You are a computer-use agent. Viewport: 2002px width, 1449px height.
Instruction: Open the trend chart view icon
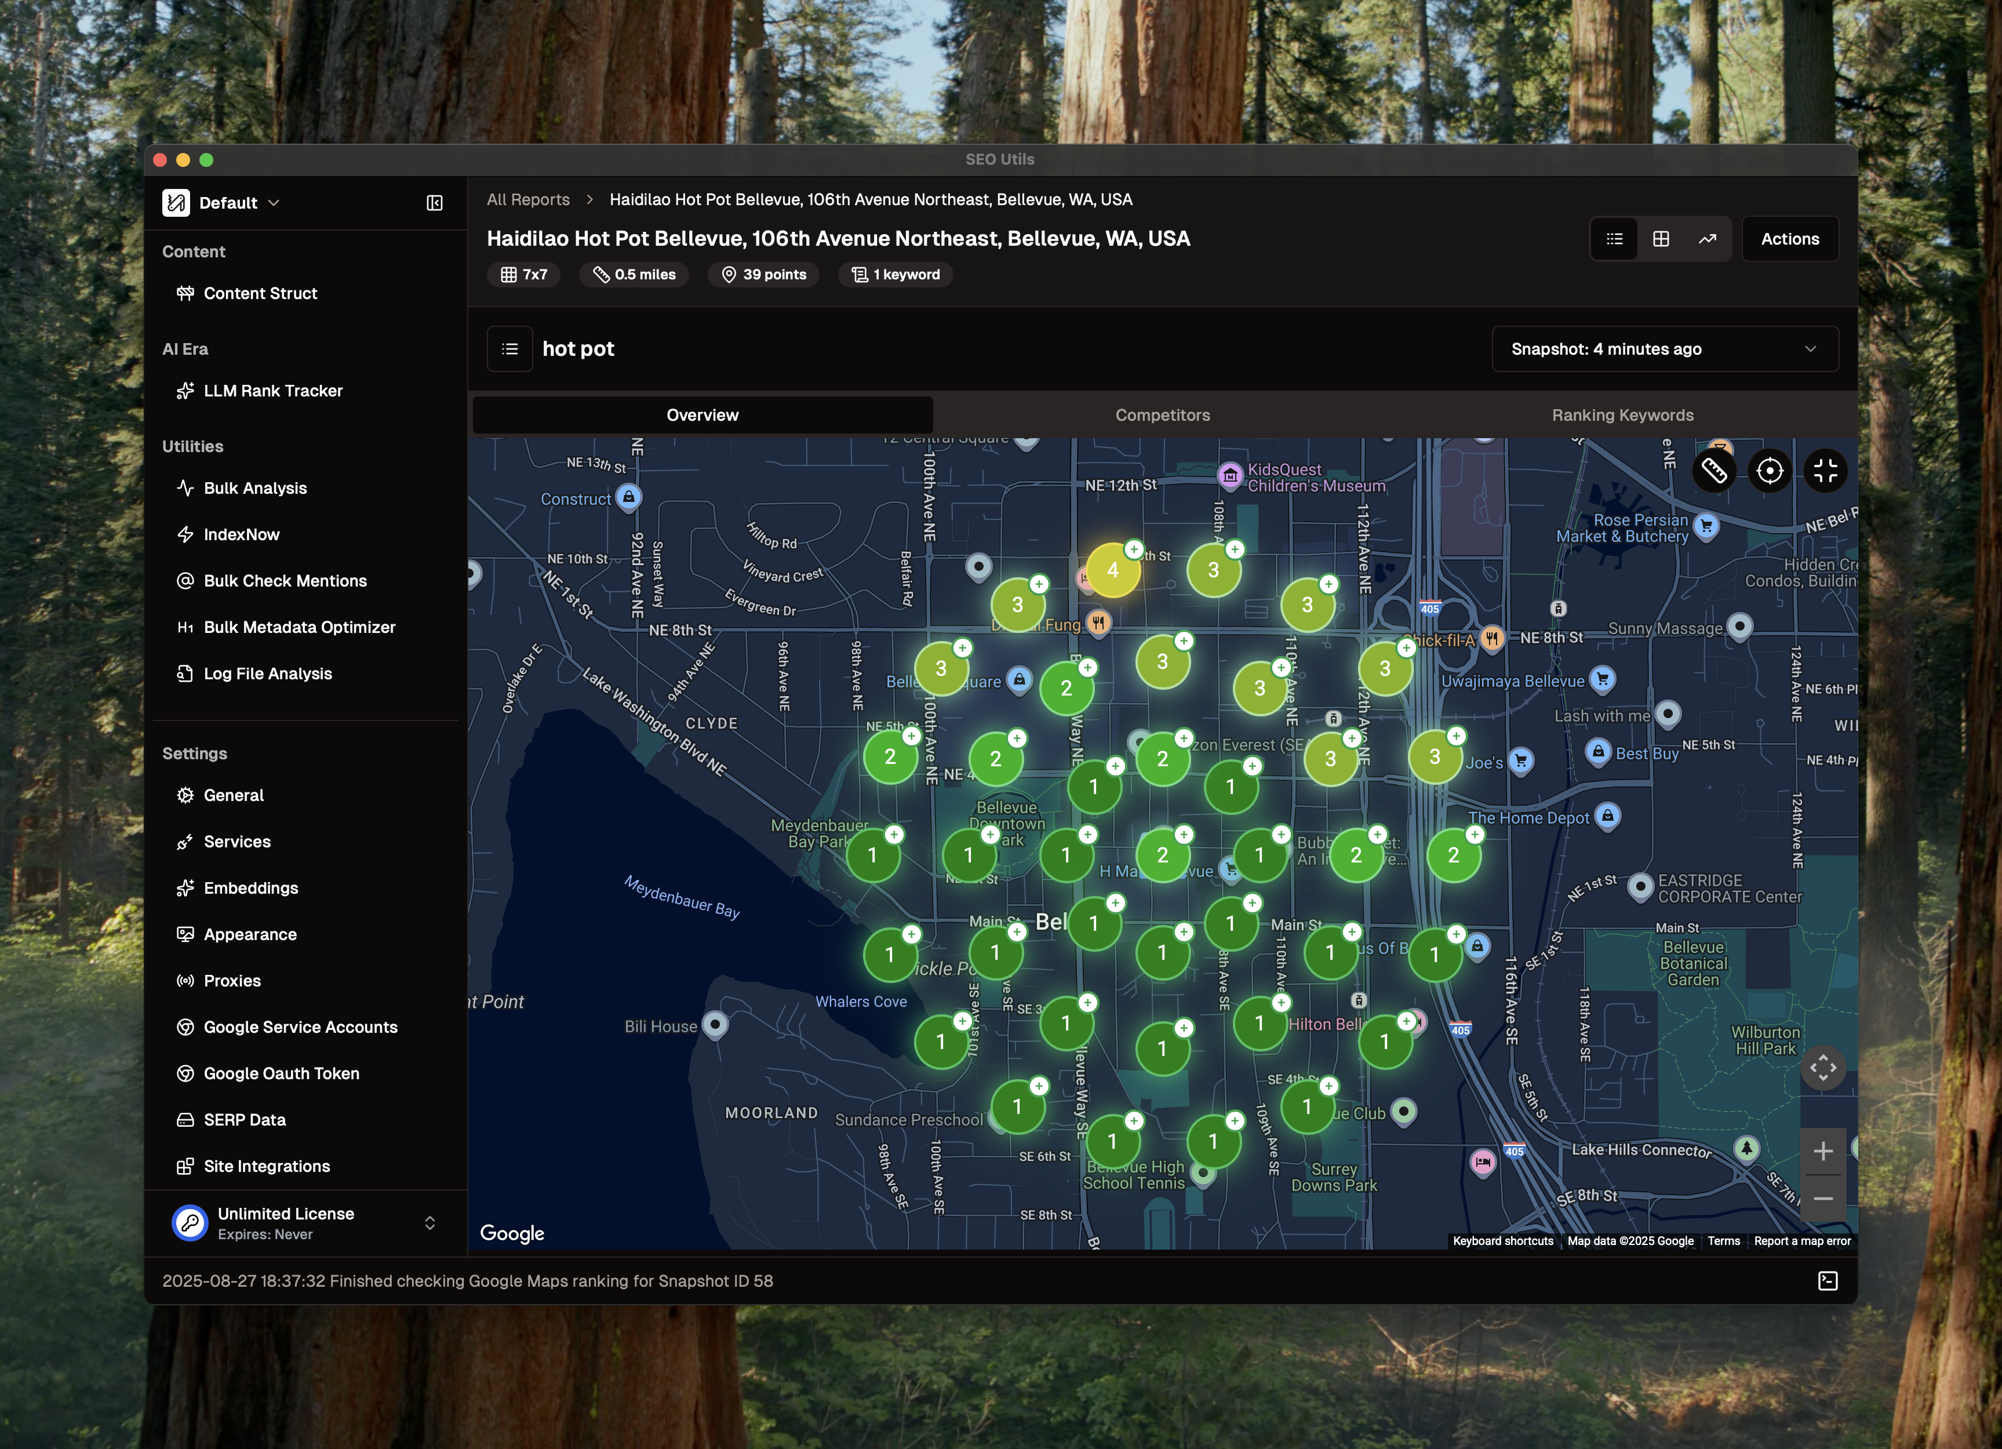[x=1707, y=239]
